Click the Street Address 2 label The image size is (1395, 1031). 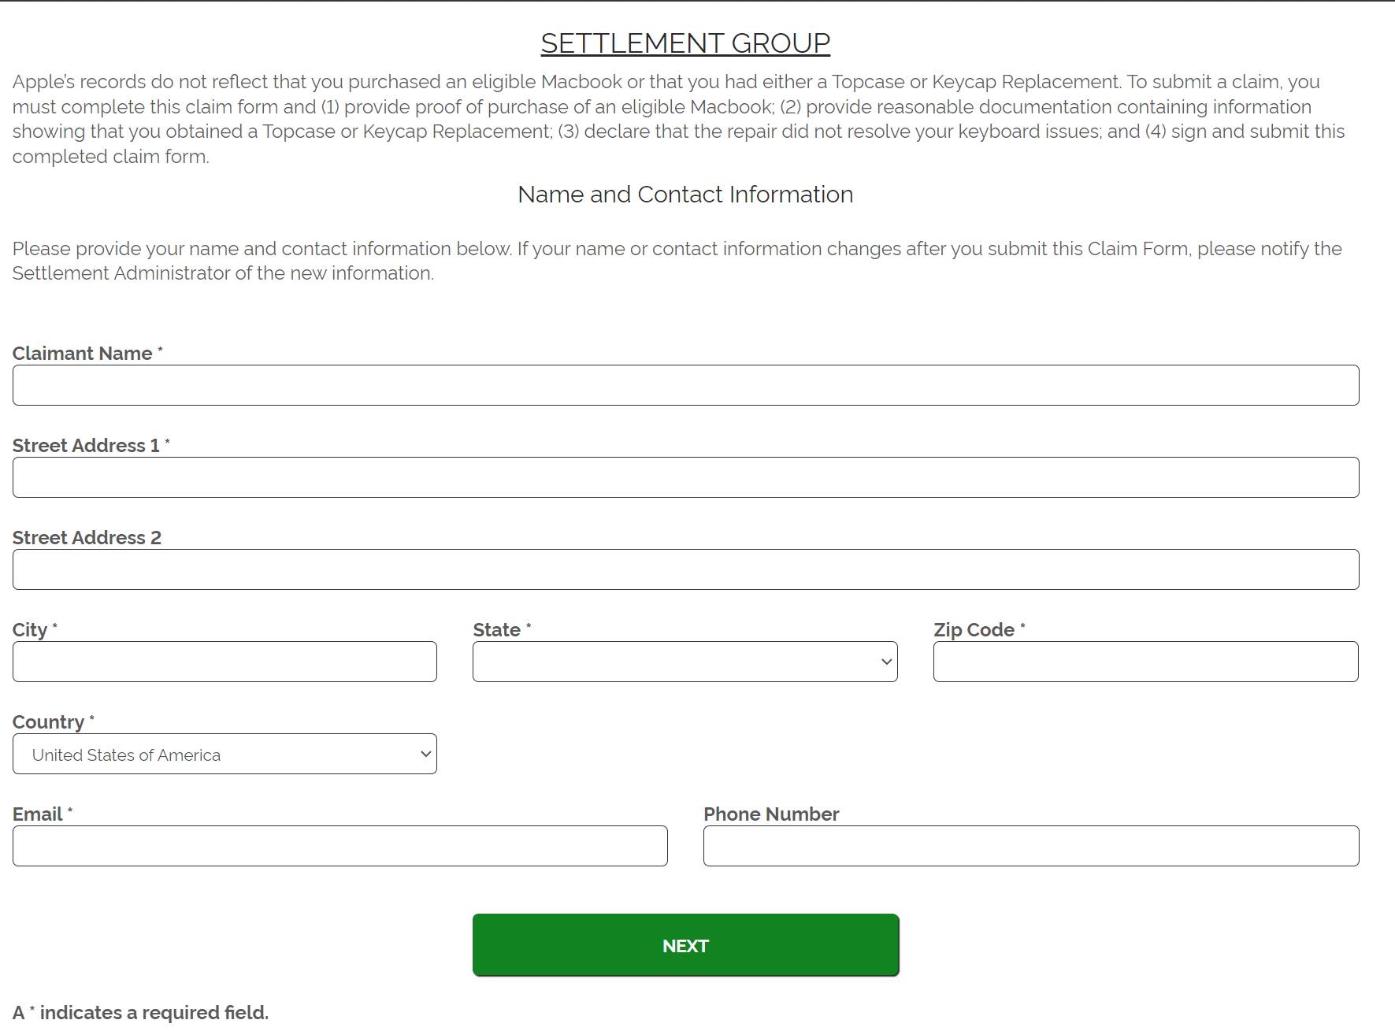pyautogui.click(x=87, y=538)
